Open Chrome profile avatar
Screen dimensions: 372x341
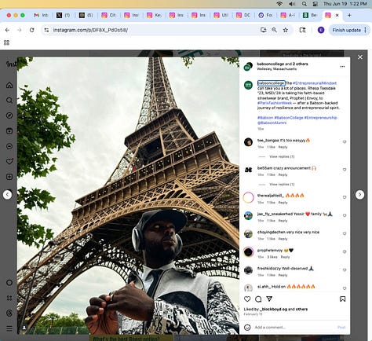pyautogui.click(x=321, y=30)
